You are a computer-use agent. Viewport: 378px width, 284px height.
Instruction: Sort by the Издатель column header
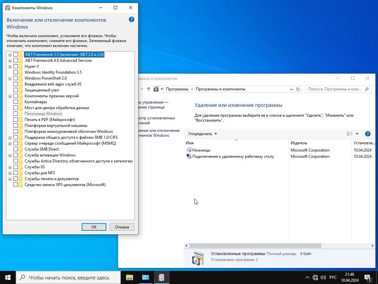click(x=320, y=143)
